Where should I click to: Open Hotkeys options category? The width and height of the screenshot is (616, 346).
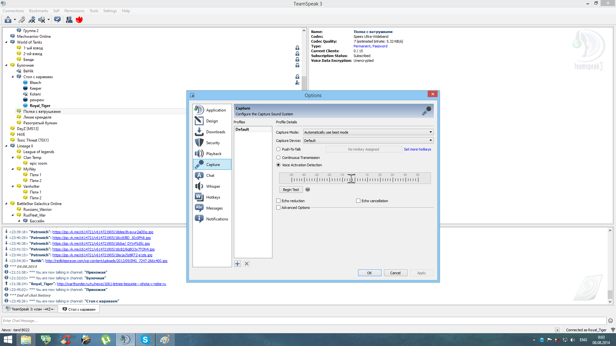212,197
